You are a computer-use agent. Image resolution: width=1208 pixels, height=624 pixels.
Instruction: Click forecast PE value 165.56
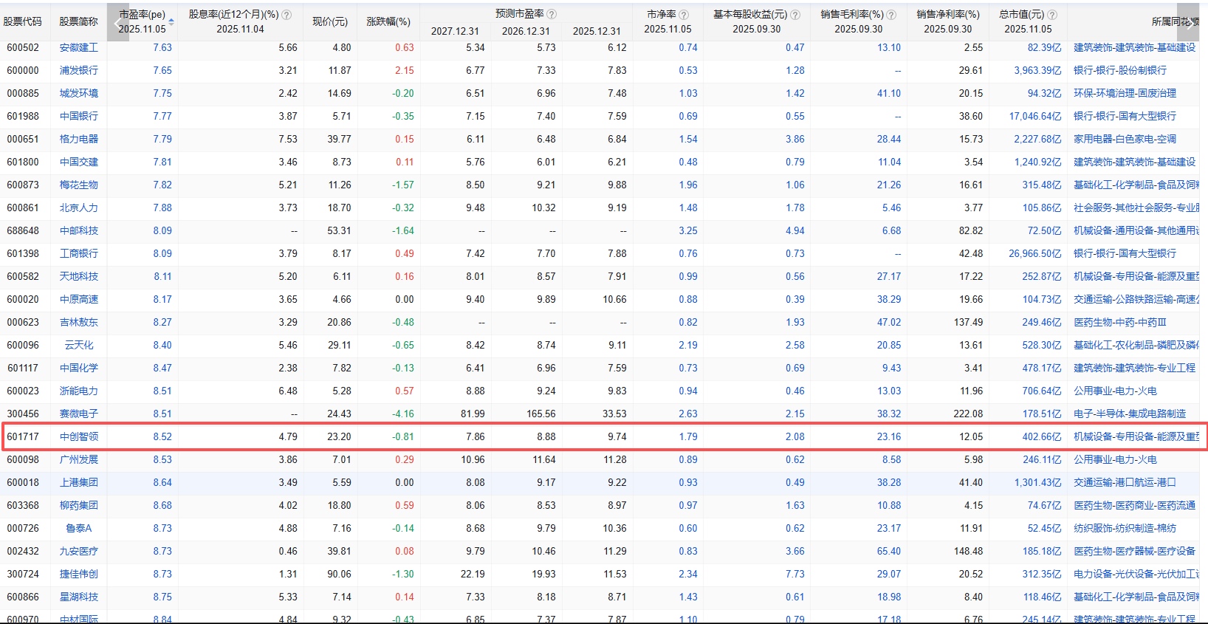(541, 414)
